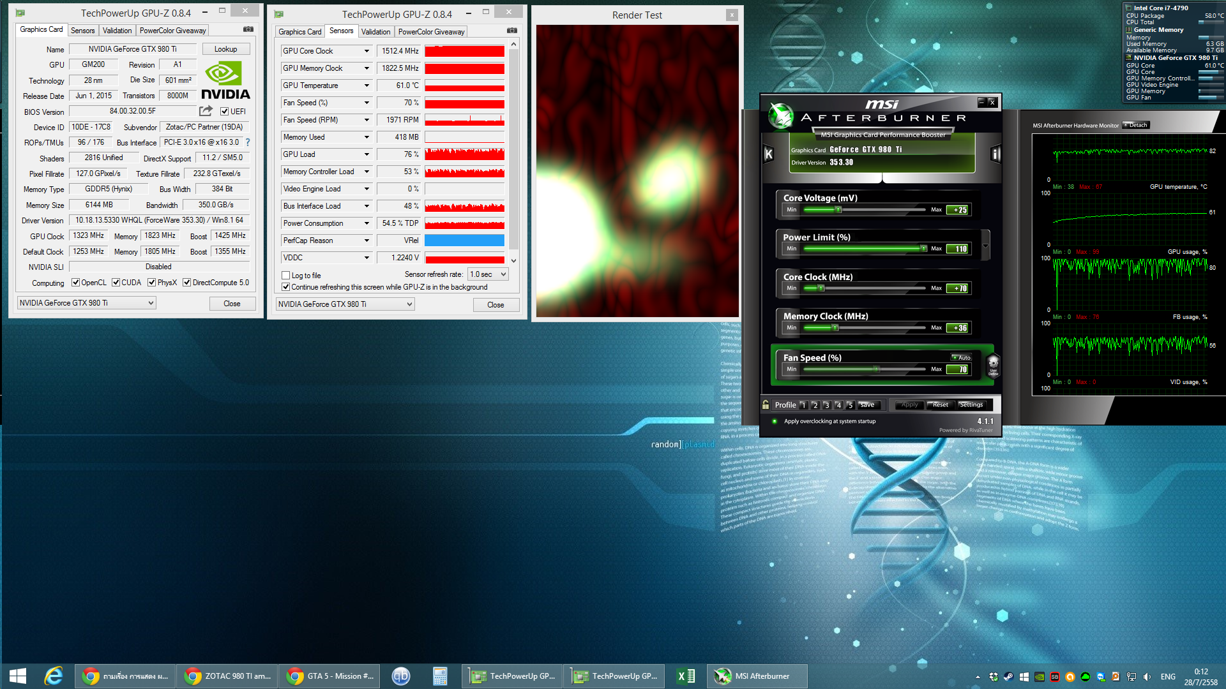Enable the Log to file checkbox

pos(286,276)
